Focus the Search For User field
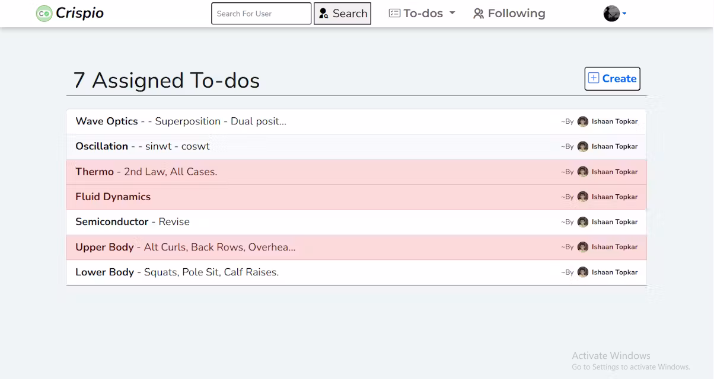This screenshot has height=379, width=714. 261,14
